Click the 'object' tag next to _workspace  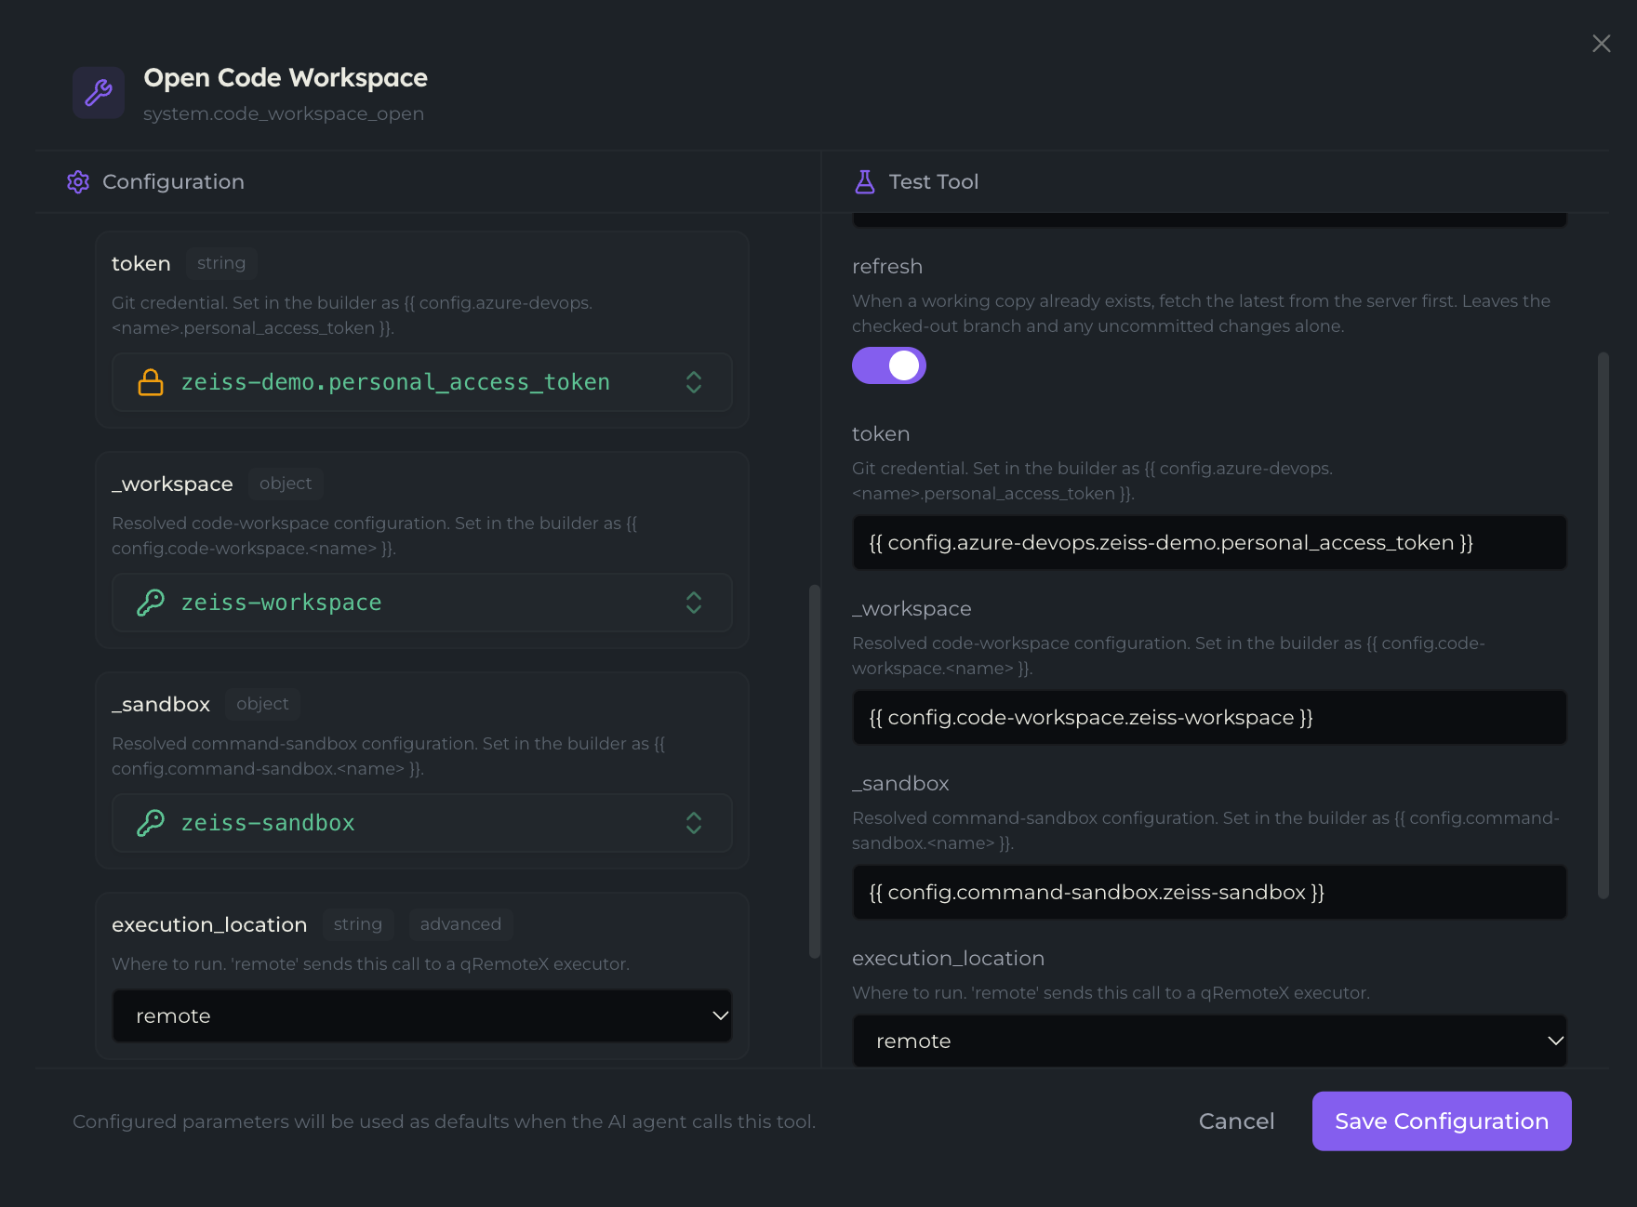(286, 484)
